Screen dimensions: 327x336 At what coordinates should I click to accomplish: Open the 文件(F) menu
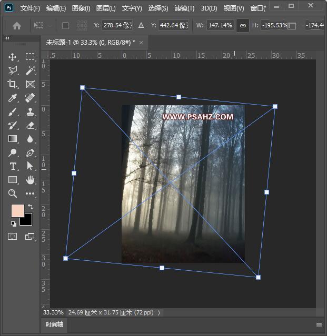click(30, 8)
